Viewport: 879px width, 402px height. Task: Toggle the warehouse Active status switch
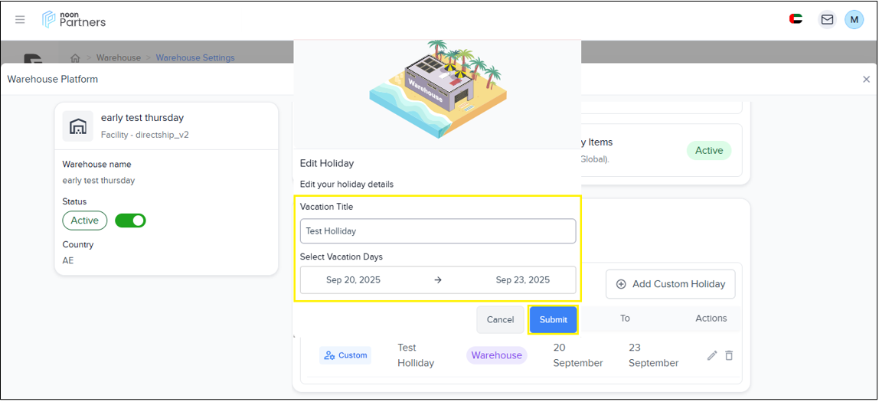click(130, 221)
